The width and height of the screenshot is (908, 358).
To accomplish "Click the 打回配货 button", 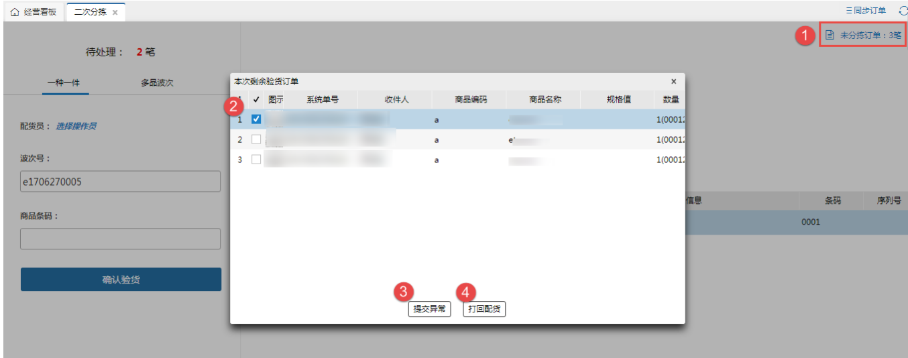I will [x=484, y=309].
